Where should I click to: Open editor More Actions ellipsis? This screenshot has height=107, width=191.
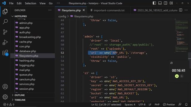[186, 10]
